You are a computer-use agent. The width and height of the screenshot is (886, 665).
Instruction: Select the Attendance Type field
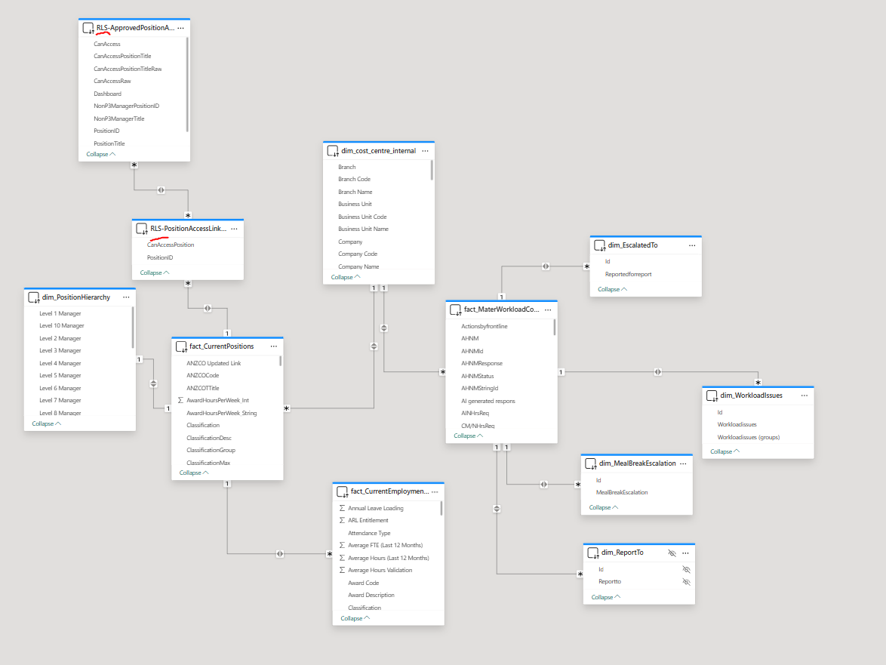point(369,533)
